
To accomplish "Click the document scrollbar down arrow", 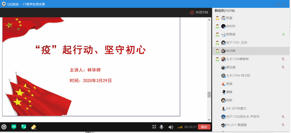I will [209, 120].
